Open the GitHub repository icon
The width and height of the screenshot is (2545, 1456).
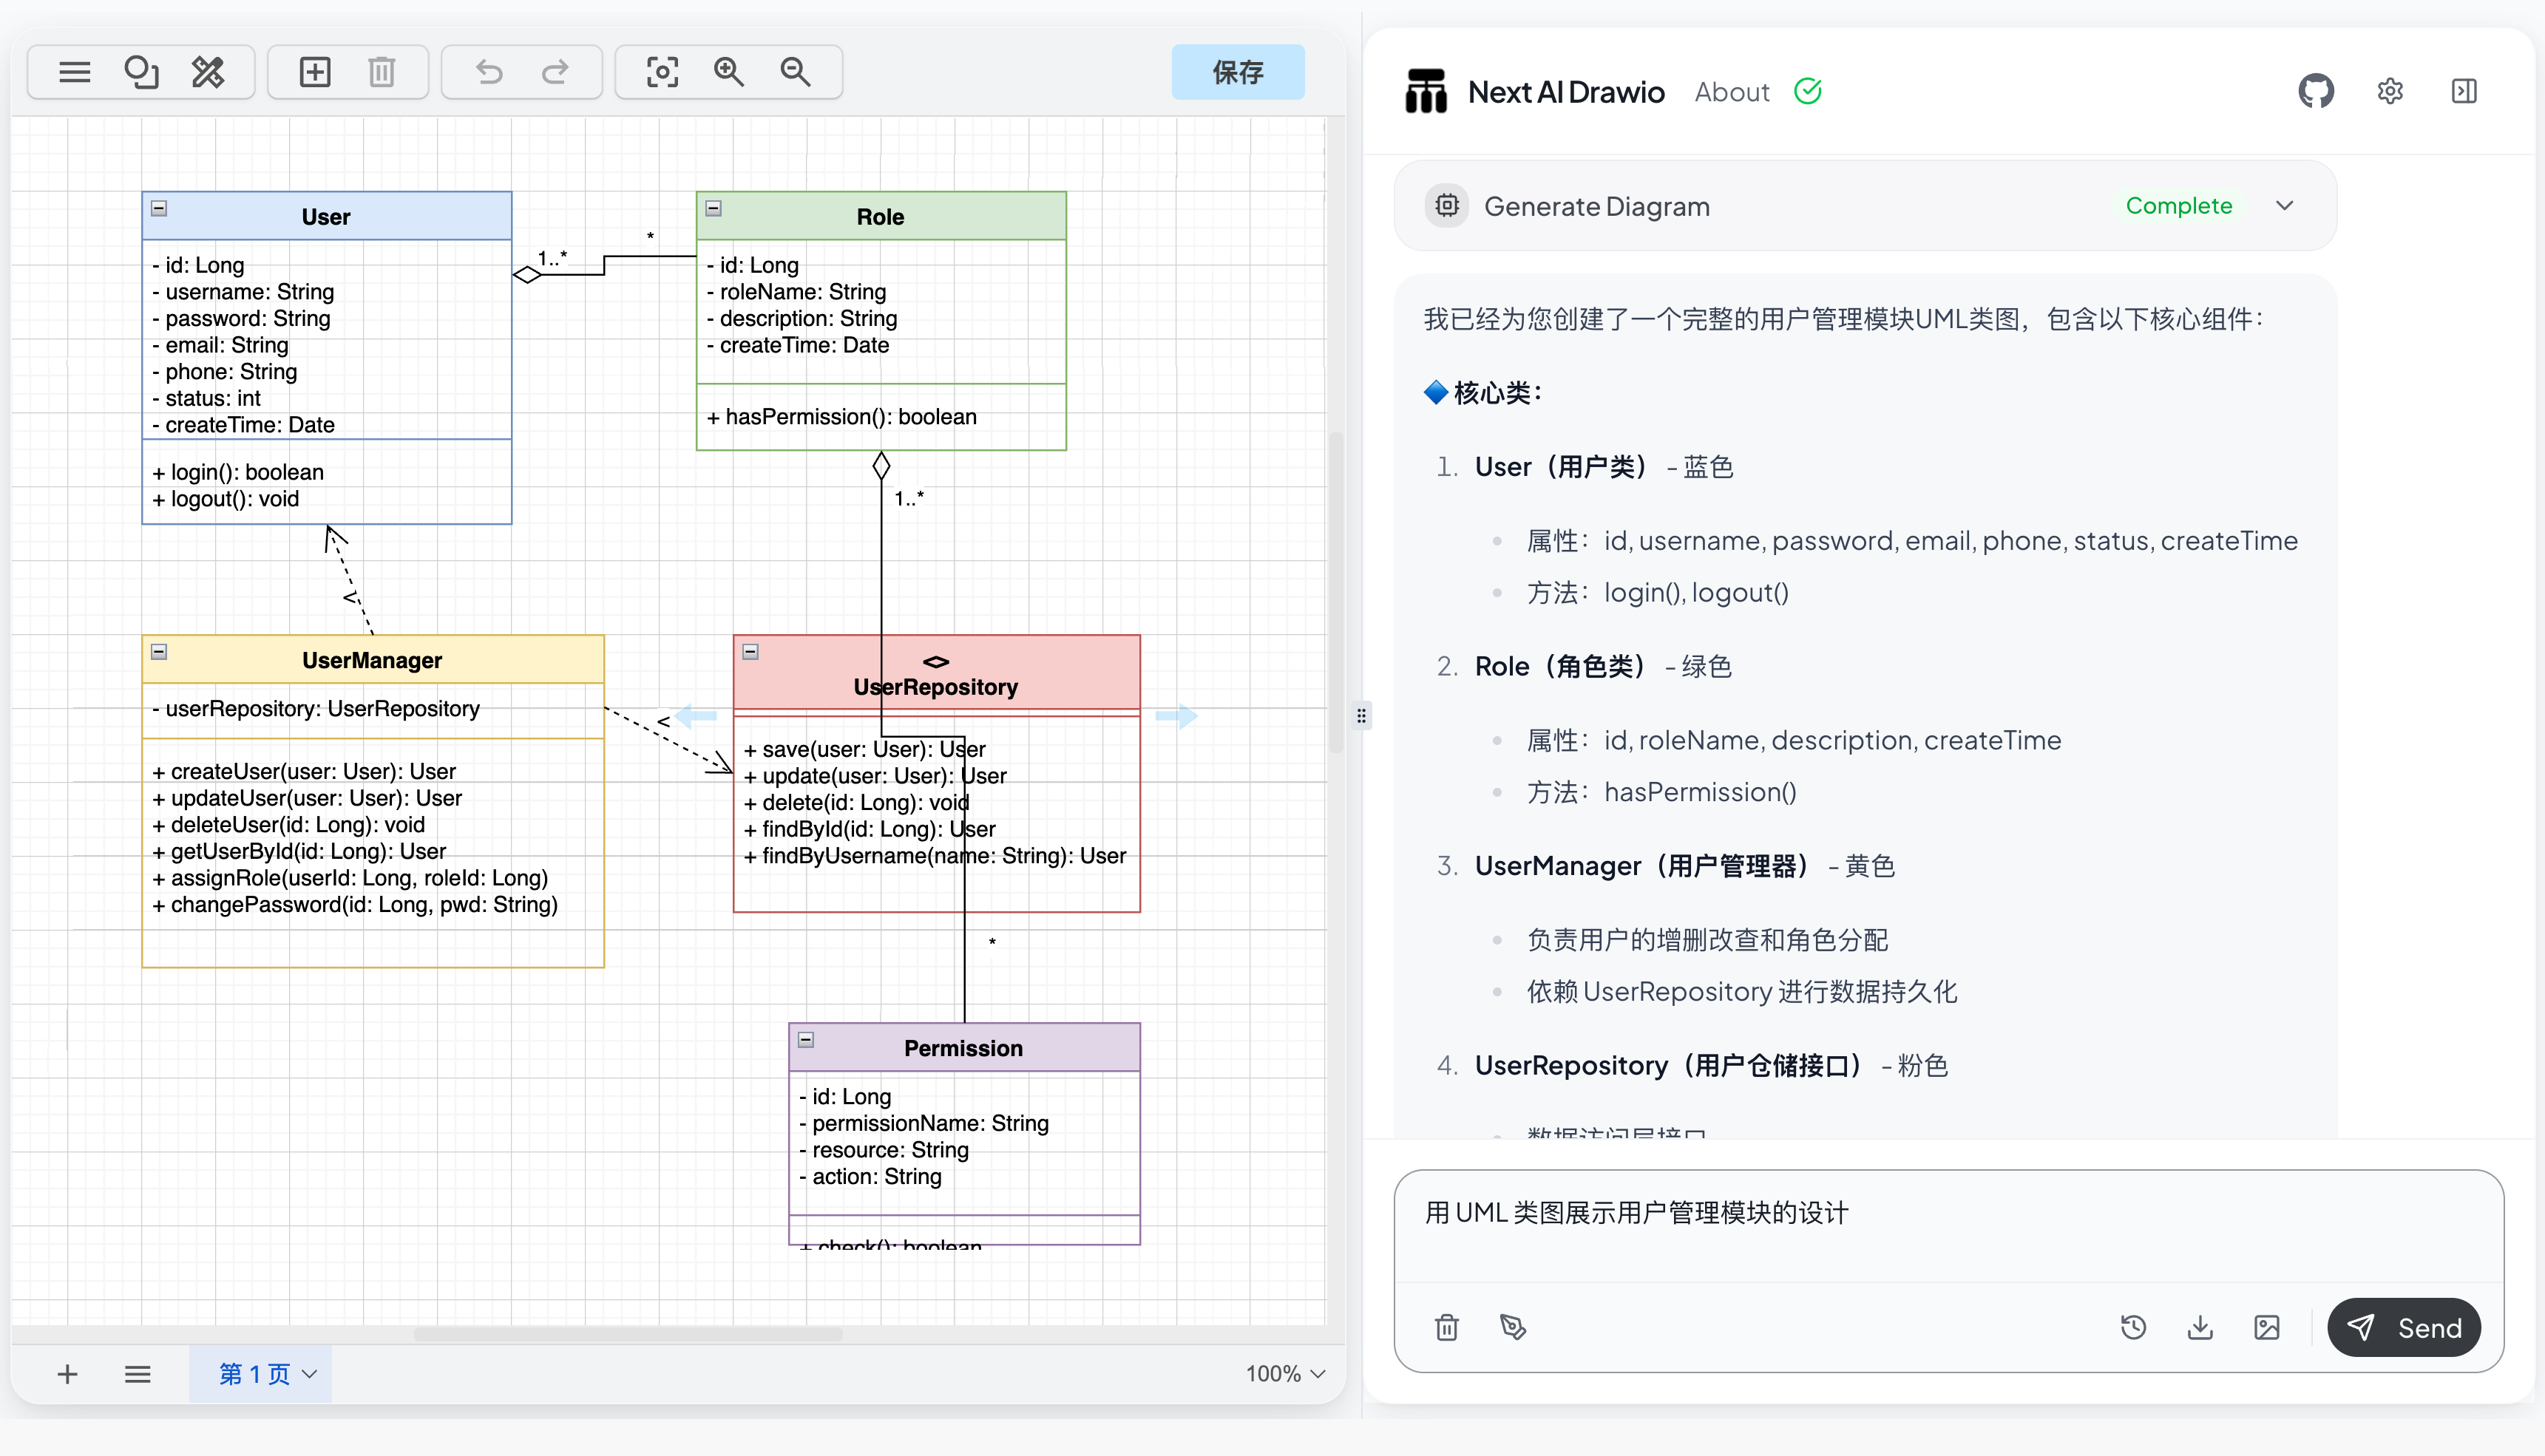pos(2315,92)
